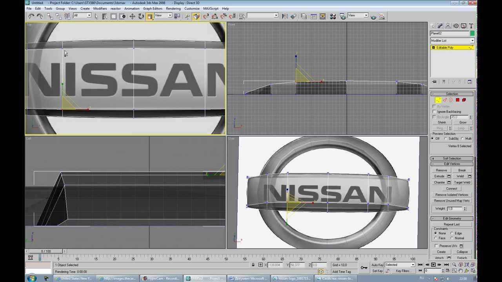
Task: Open the Material Editor spheres icon
Action: (333, 16)
